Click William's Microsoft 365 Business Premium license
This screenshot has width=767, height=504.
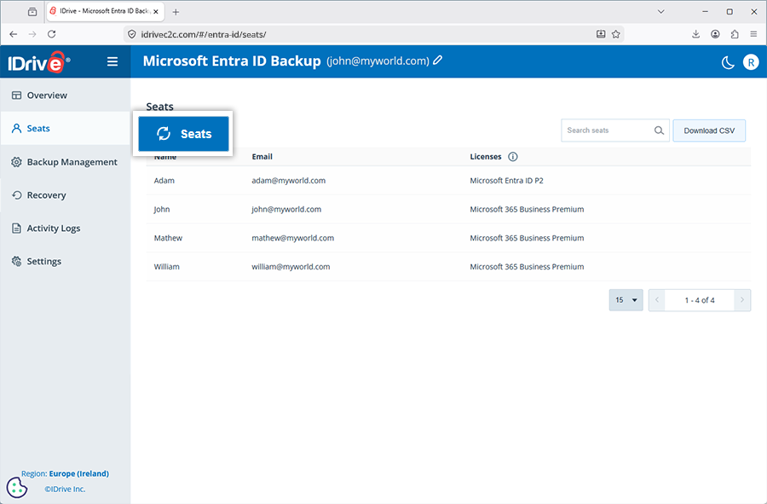coord(527,267)
